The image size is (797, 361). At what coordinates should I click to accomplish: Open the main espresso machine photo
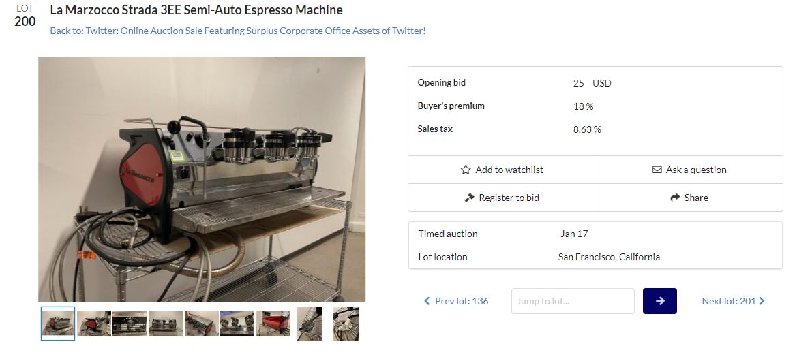202,178
